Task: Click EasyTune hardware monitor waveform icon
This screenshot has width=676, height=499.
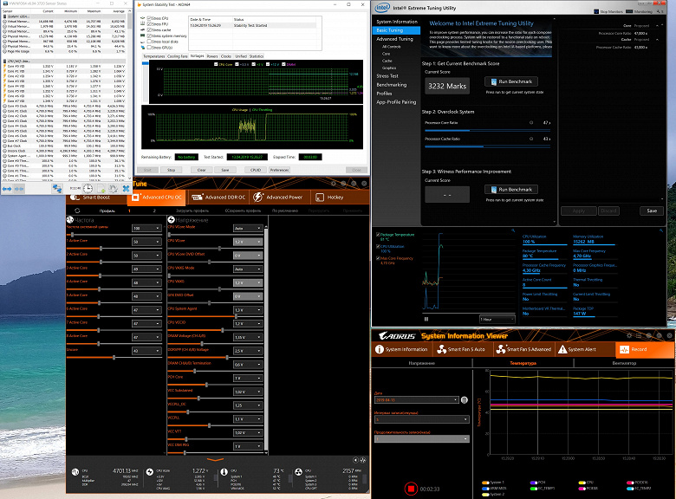Action: [x=363, y=460]
